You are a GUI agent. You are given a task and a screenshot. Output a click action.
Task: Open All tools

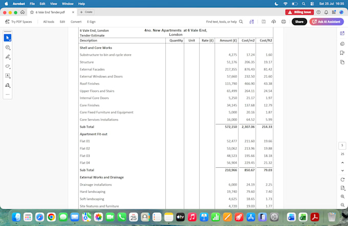(x=49, y=22)
